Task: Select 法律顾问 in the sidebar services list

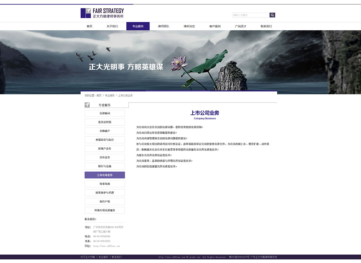Action: tap(105, 113)
